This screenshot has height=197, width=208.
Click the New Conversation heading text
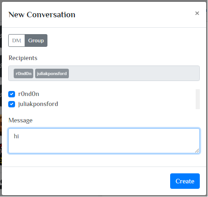pyautogui.click(x=42, y=15)
